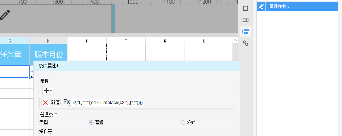Click the edit pencil beside 条件属性1 in list

(261, 6)
